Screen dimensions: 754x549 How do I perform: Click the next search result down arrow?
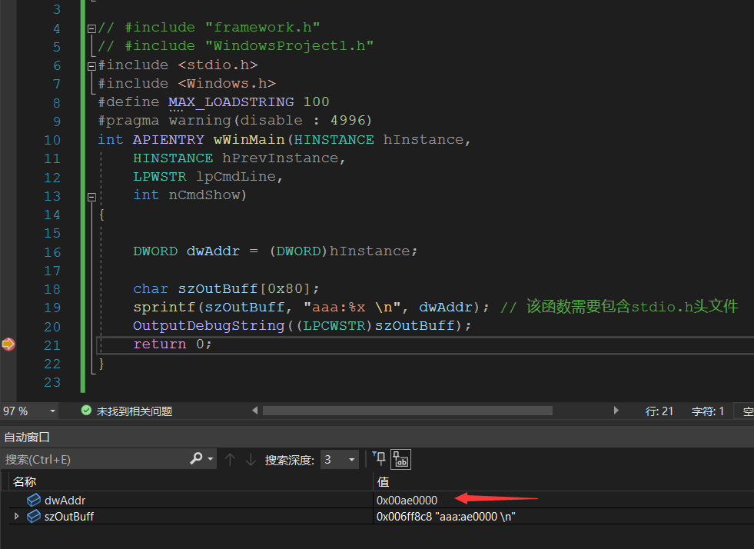point(251,459)
